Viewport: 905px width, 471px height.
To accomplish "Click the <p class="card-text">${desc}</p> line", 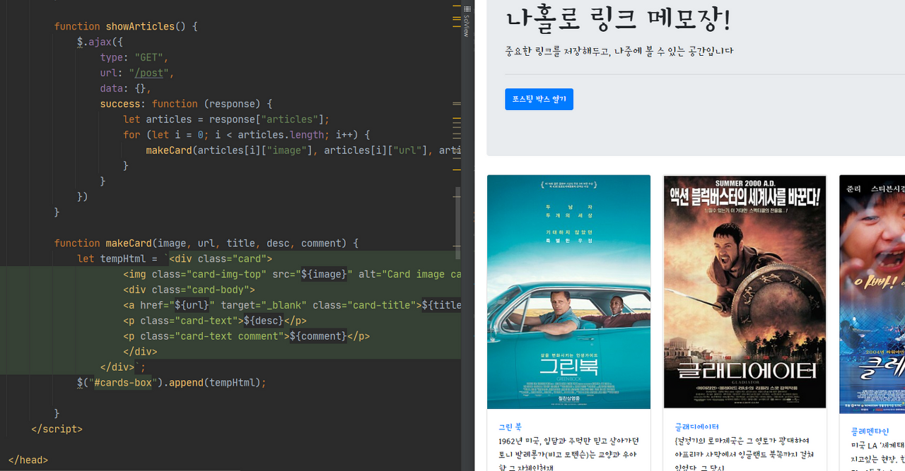I will click(x=215, y=321).
